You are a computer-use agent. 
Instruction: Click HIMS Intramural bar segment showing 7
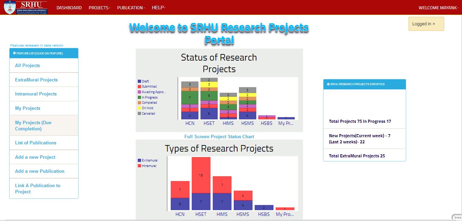click(222, 185)
